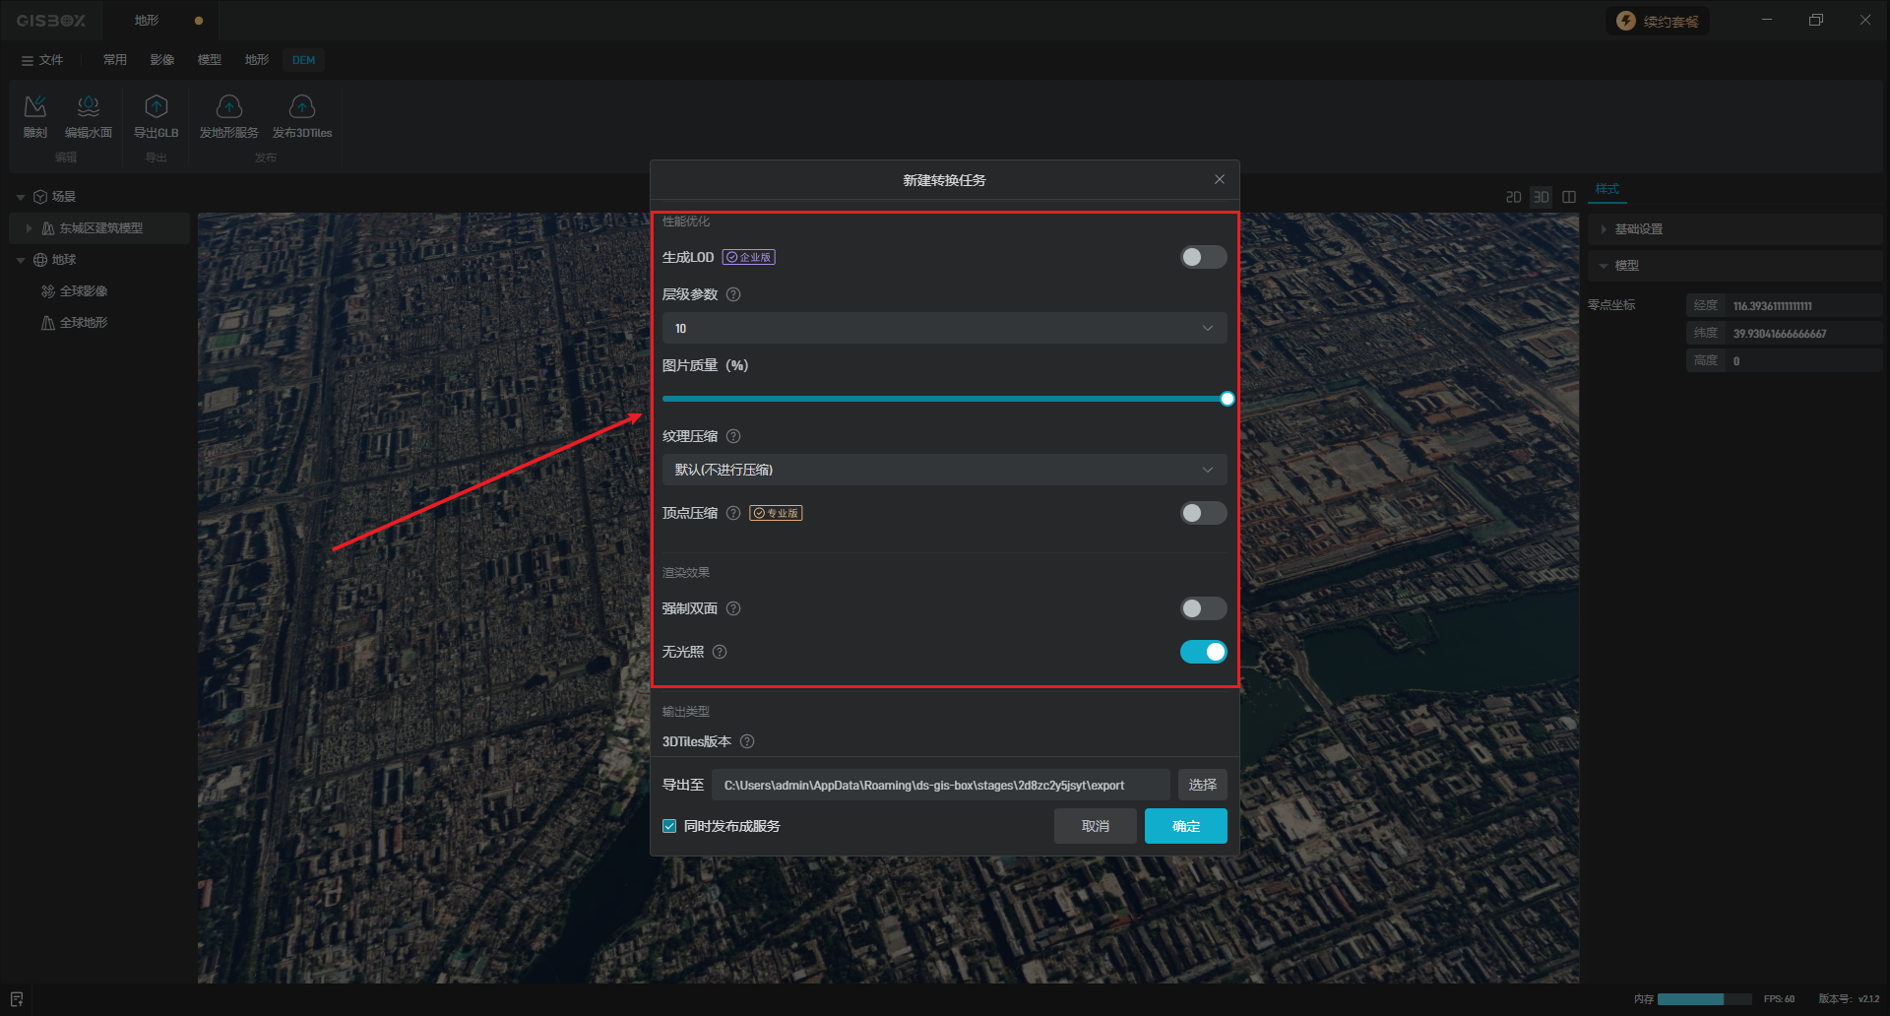
Task: Expand the 东城区建筑模型 tree node
Action: point(29,228)
